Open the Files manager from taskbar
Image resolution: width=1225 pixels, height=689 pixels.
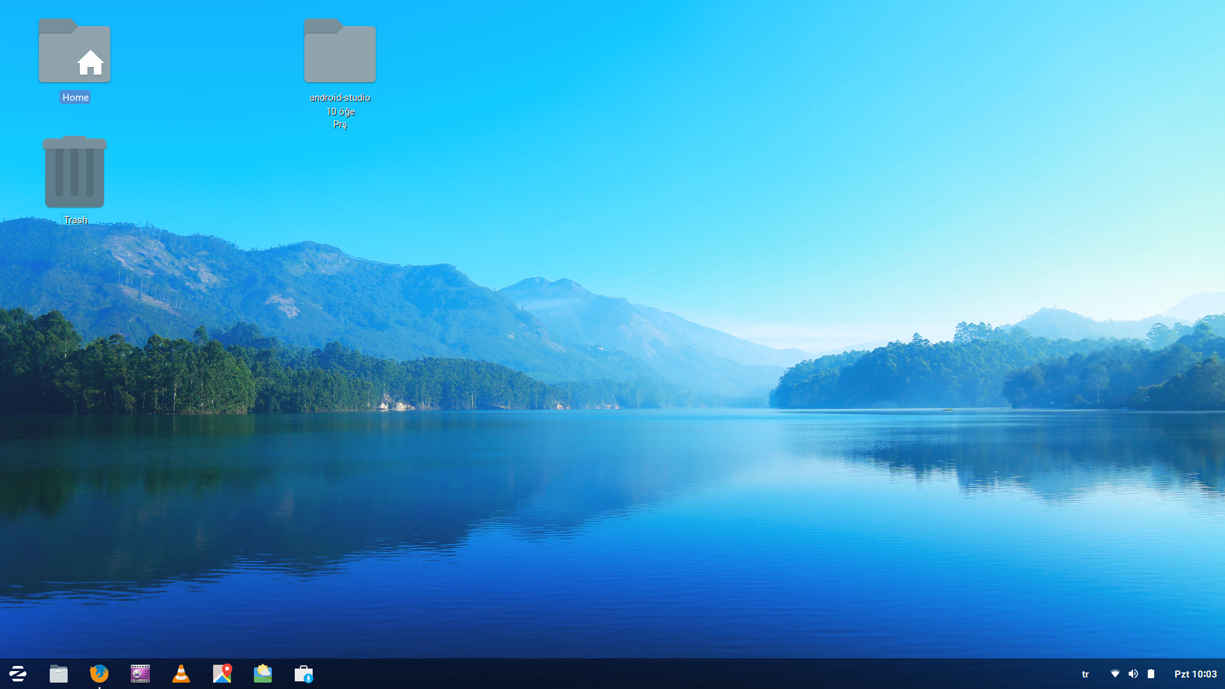tap(59, 674)
